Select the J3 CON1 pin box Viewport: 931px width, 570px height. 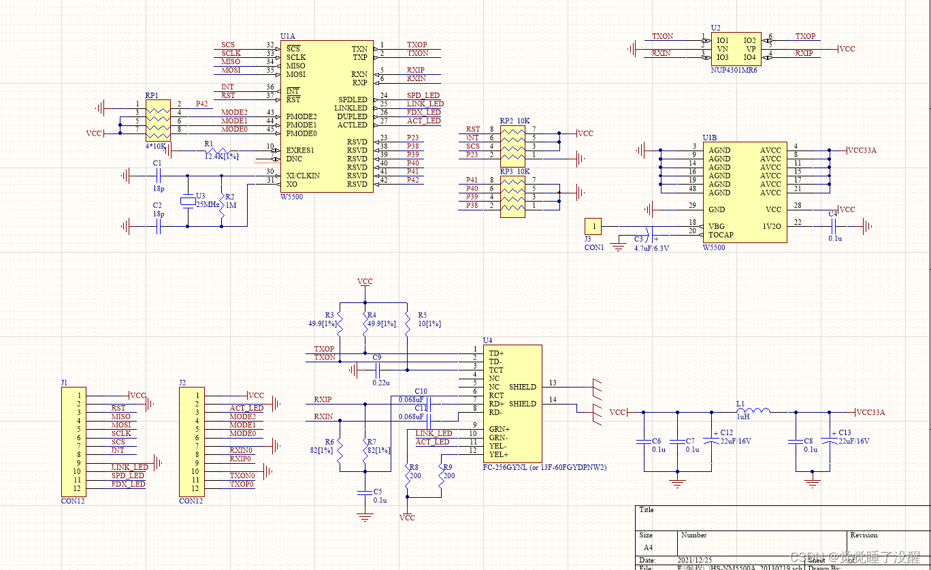click(x=593, y=226)
